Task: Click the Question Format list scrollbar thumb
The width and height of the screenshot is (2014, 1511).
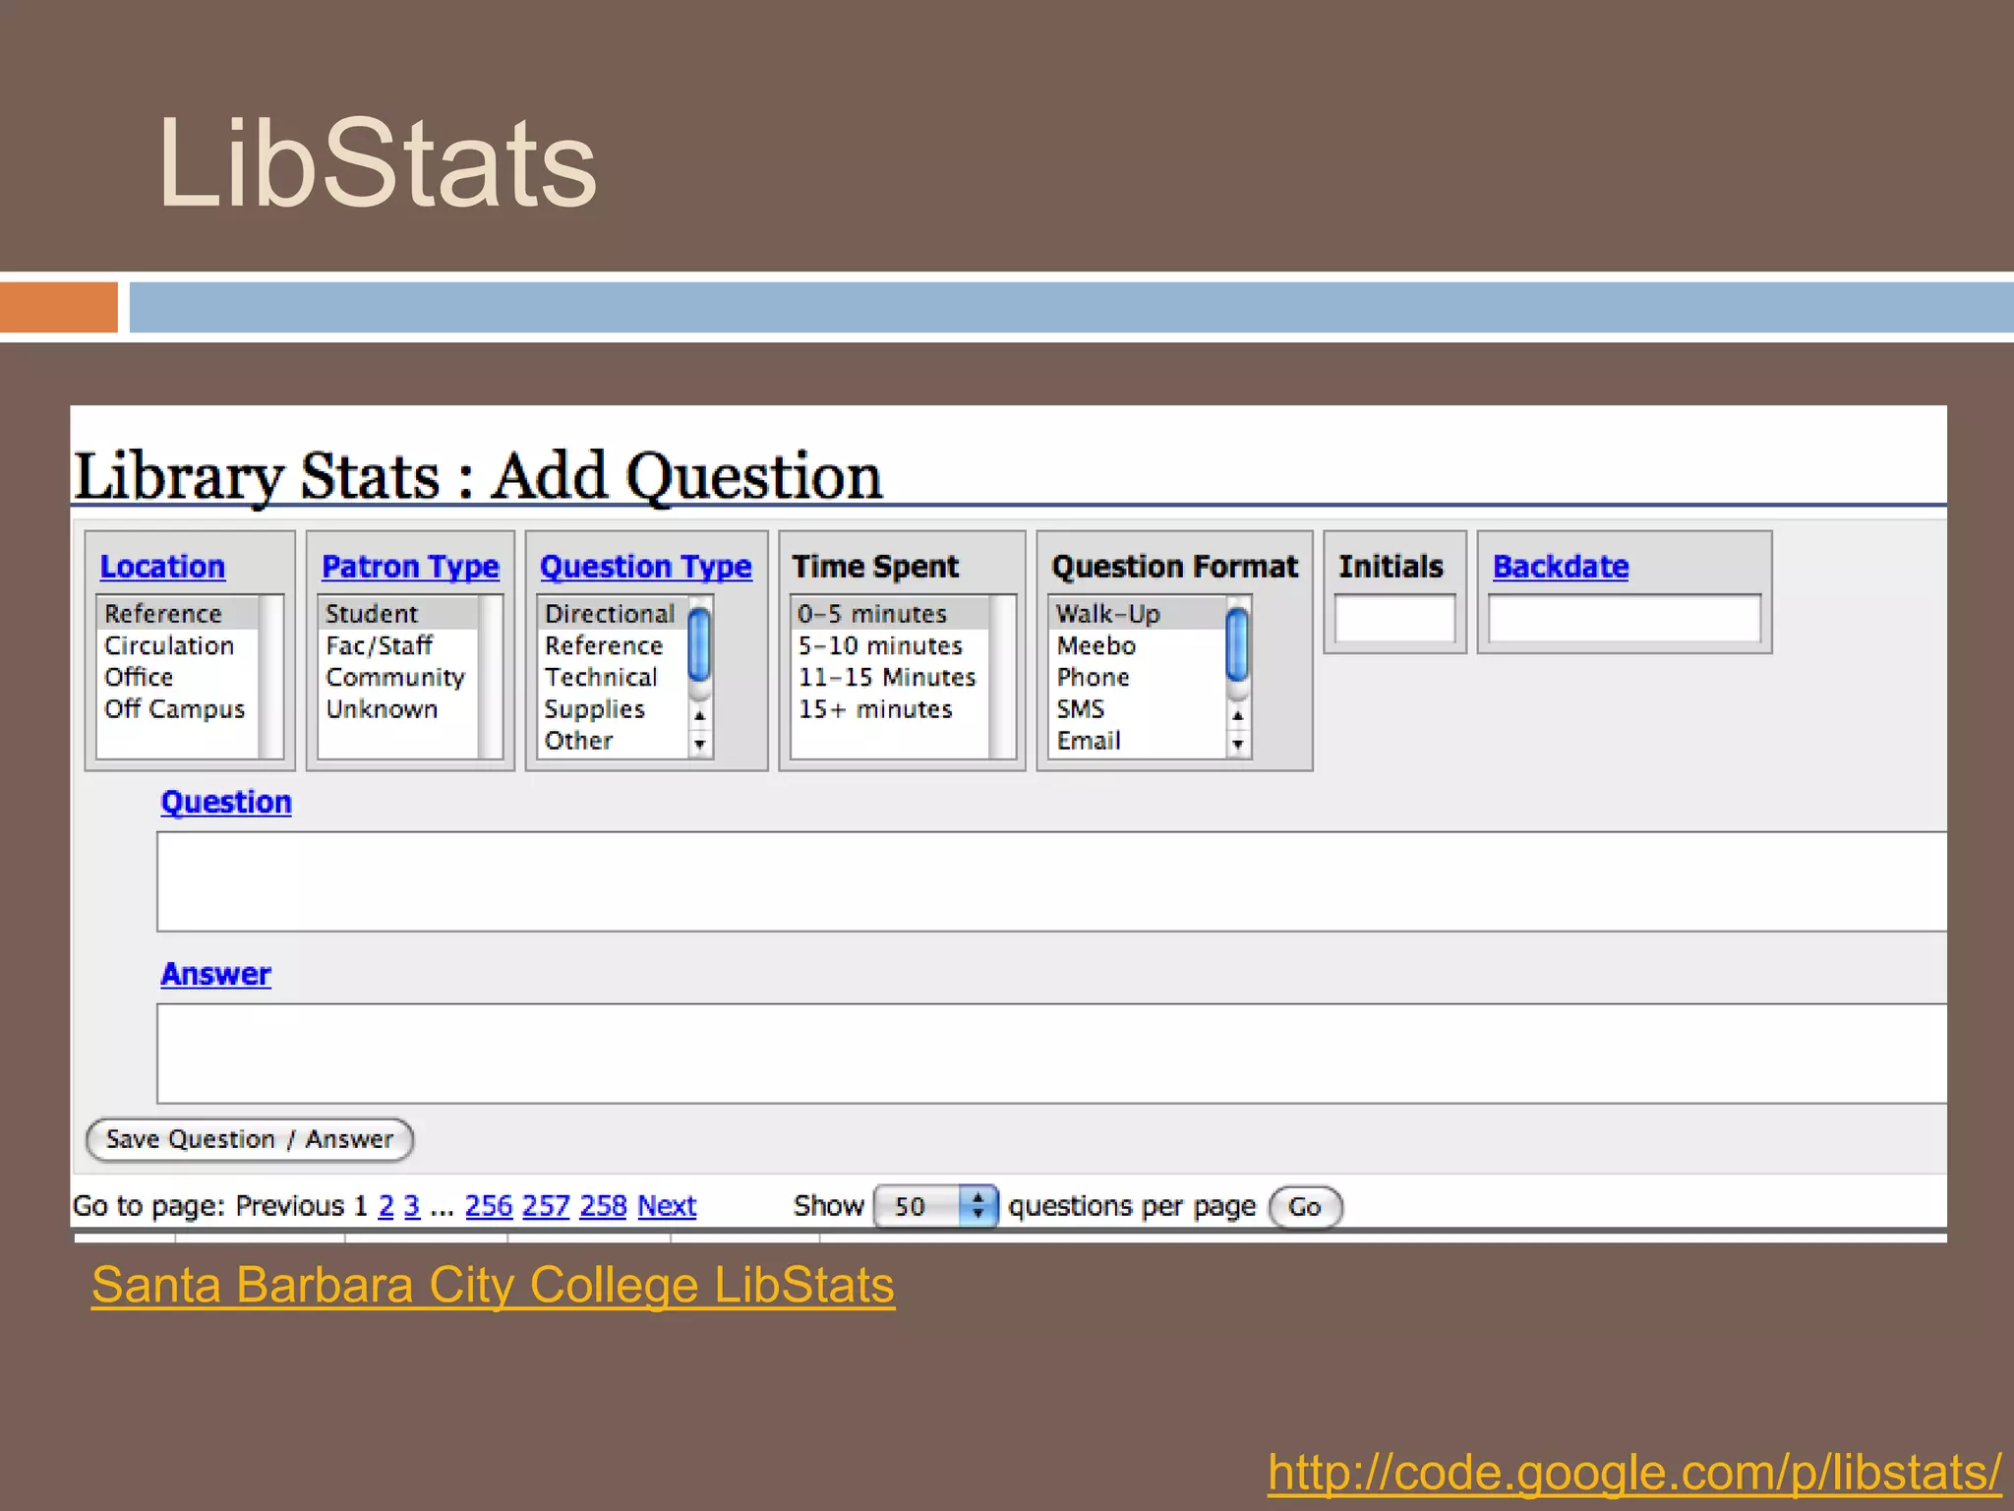Action: point(1238,644)
